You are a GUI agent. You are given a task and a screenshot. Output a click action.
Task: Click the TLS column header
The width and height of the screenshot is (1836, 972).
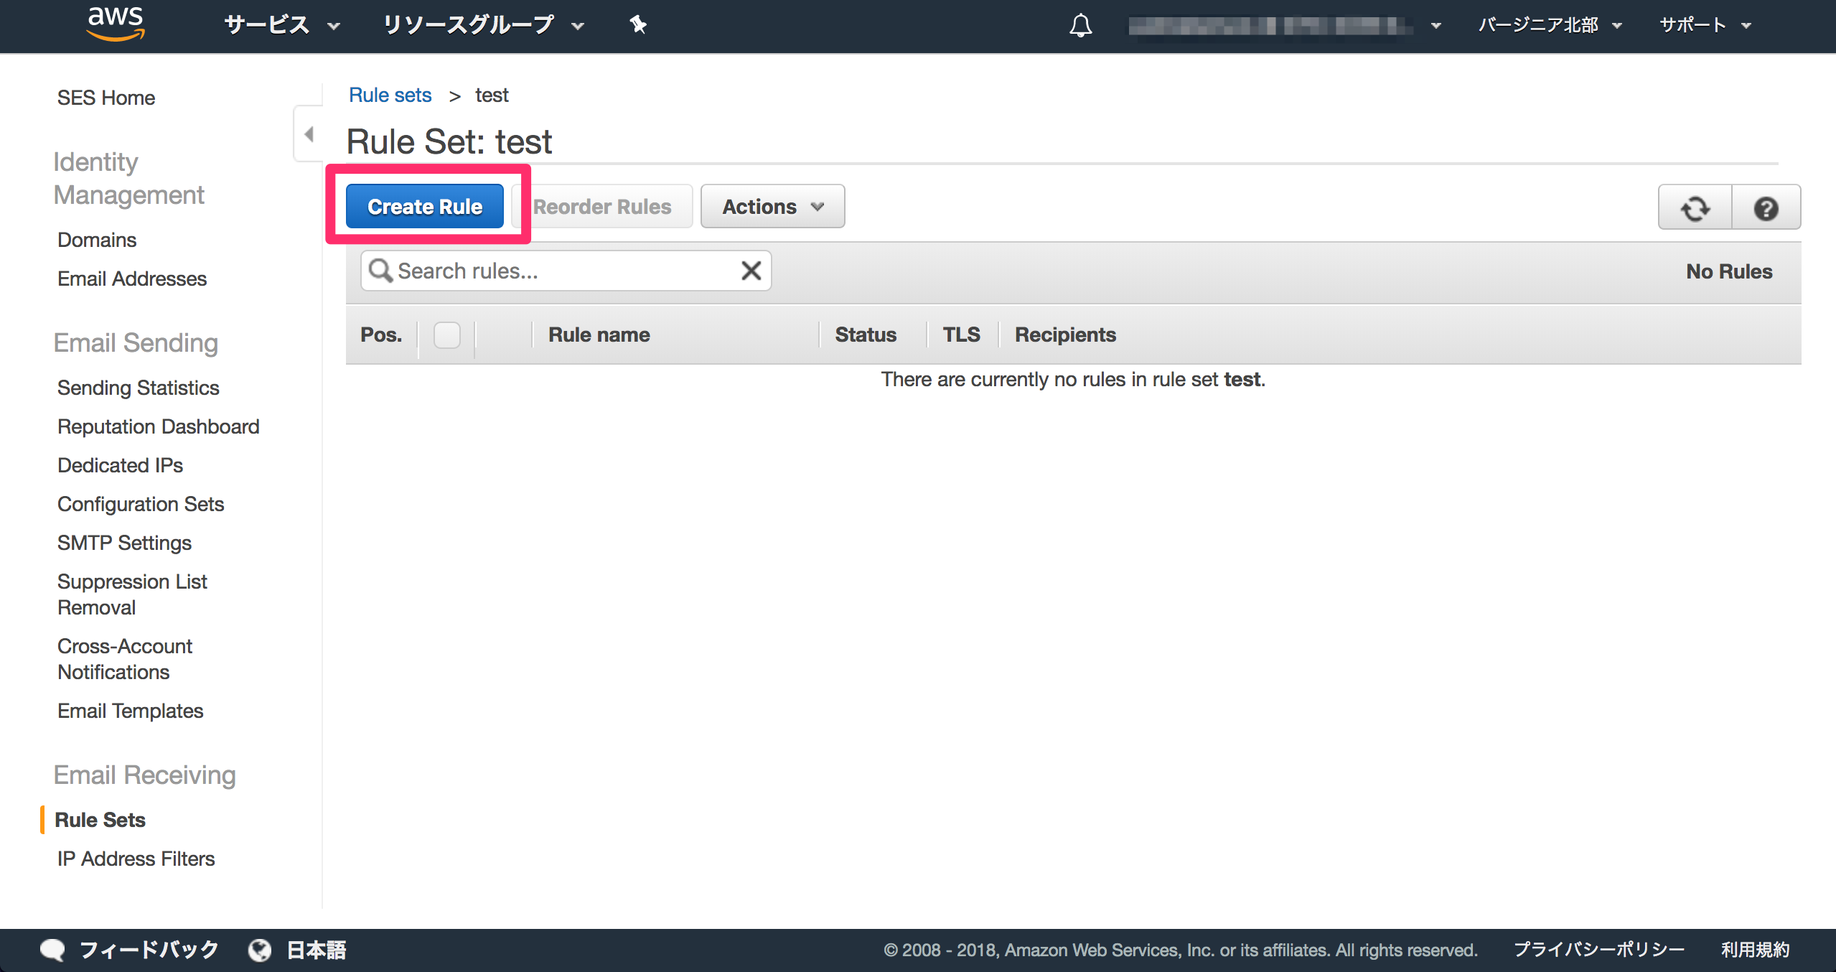tap(961, 335)
